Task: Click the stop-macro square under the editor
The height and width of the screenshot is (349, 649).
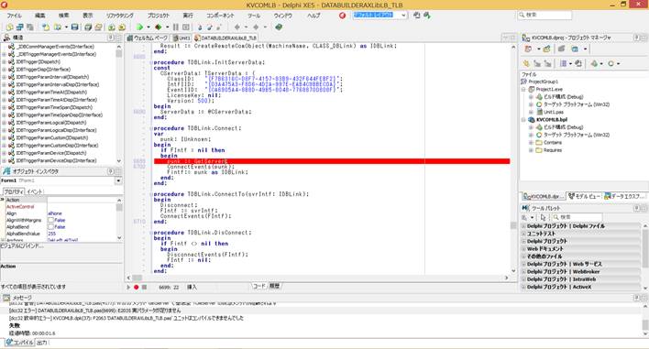Action: [144, 287]
